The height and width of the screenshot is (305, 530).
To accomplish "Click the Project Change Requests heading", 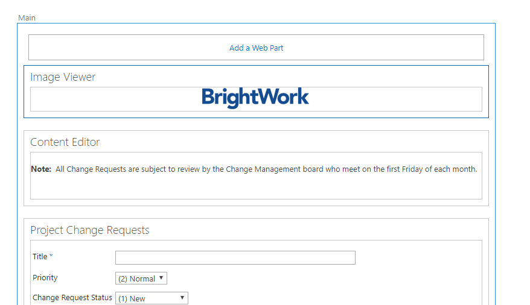I will point(90,230).
